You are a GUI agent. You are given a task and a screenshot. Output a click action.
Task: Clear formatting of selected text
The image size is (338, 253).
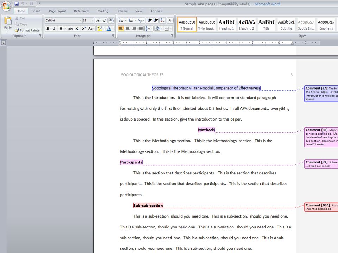pos(112,20)
